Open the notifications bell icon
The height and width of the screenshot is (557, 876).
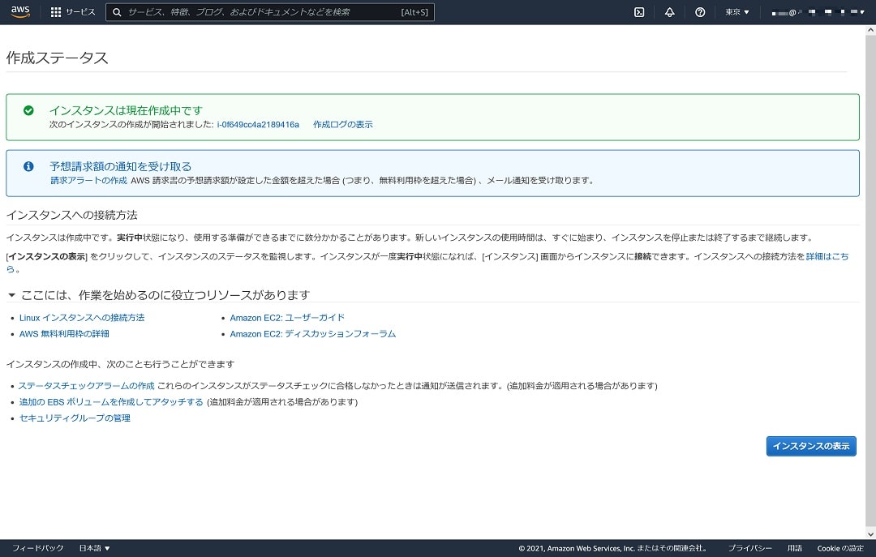click(x=669, y=12)
